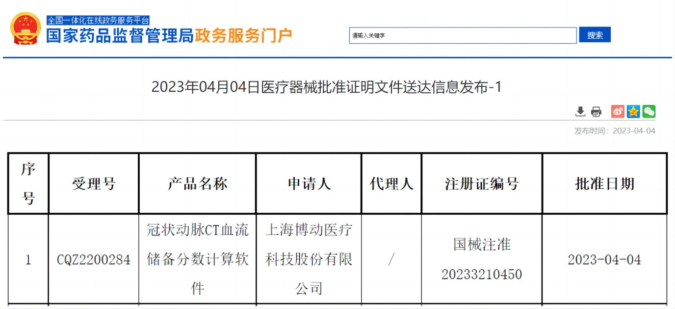Select registration number 国械注准20233210450 cell
The image size is (675, 309).
tap(481, 259)
